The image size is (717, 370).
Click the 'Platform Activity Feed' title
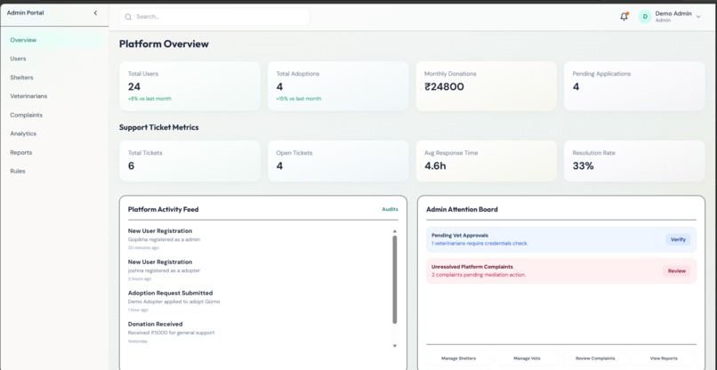pyautogui.click(x=164, y=210)
